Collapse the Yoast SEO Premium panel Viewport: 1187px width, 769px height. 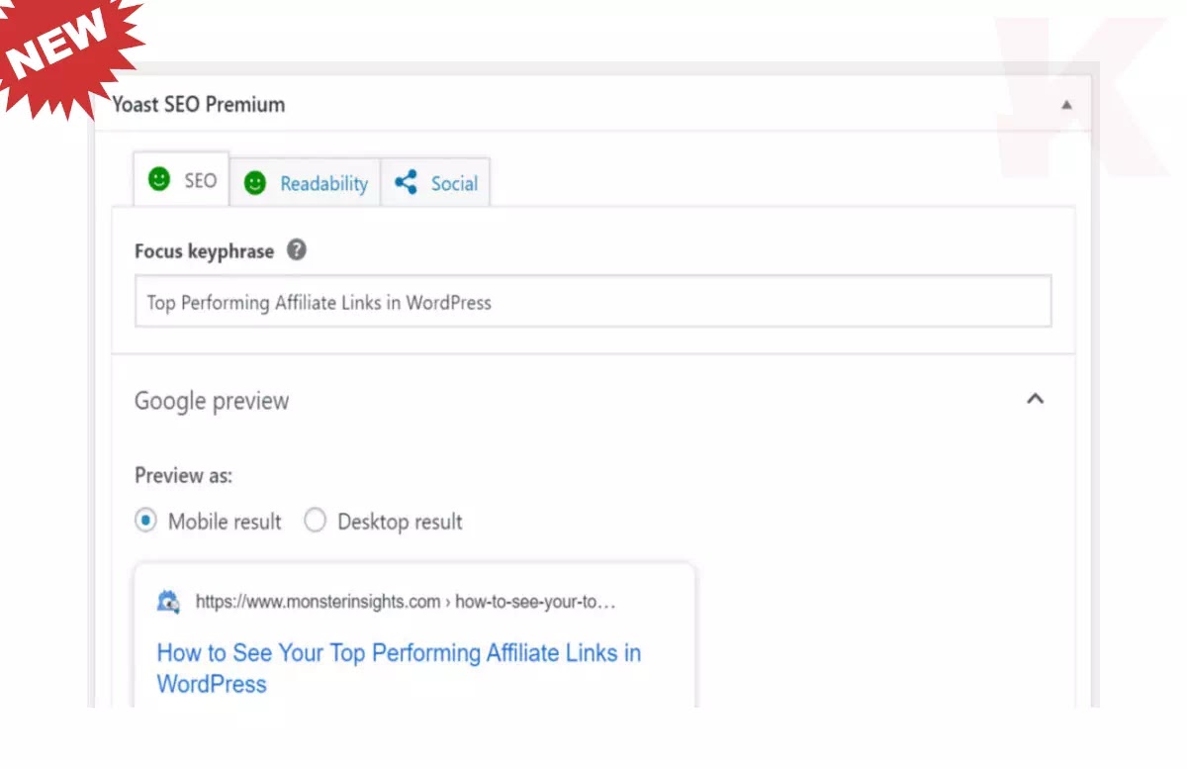[1066, 104]
